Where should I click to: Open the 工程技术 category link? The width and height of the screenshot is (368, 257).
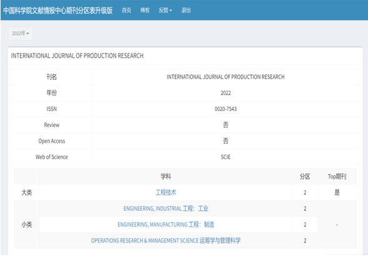166,193
